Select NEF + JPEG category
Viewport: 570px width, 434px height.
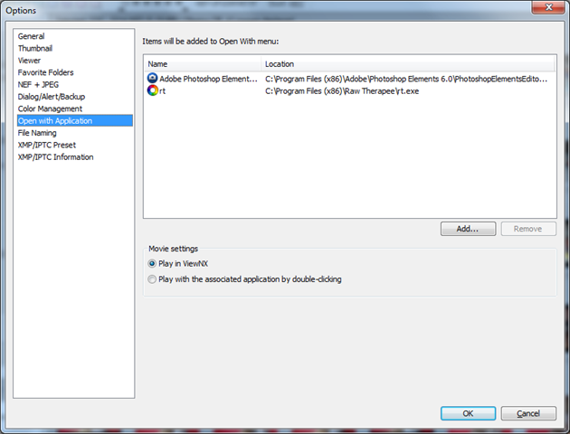point(38,84)
